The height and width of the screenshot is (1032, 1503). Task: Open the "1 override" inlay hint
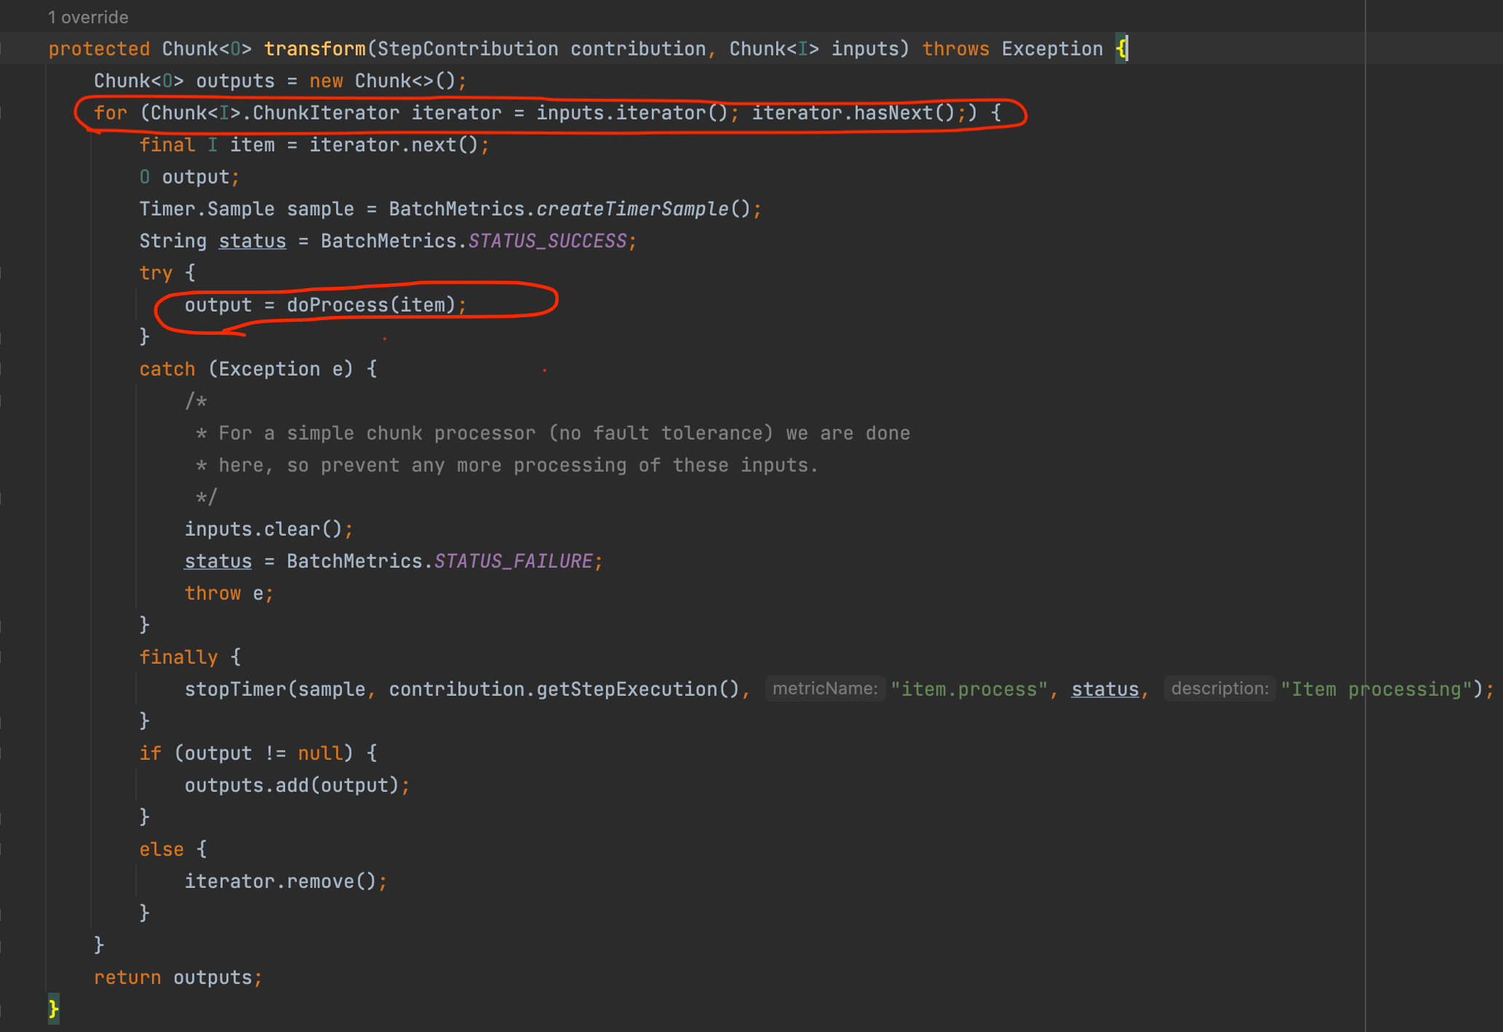pos(88,17)
